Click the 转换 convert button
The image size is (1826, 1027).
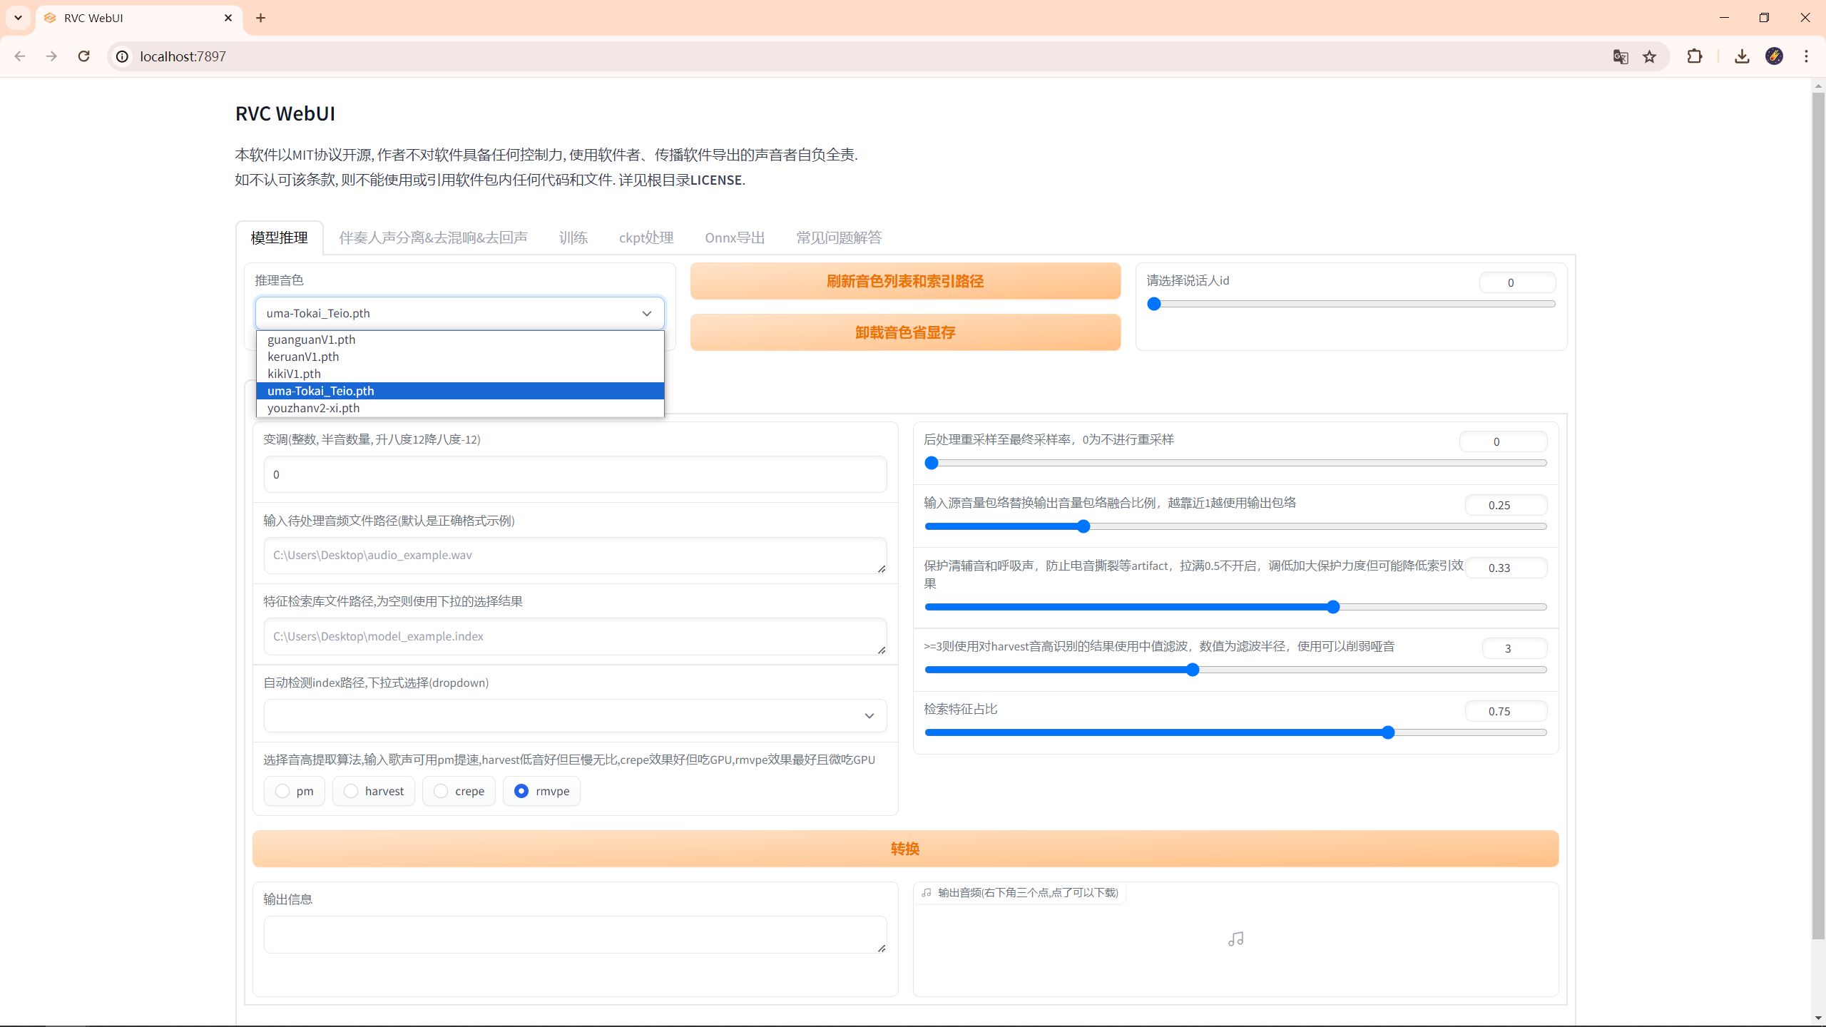coord(904,849)
